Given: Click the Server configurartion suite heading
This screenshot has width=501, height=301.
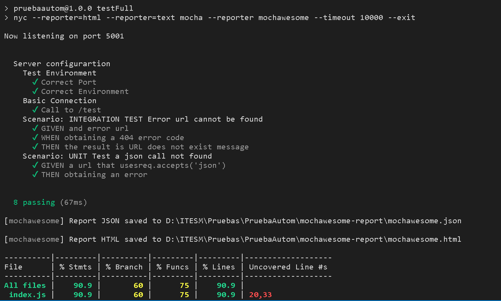Looking at the screenshot, I should click(62, 64).
